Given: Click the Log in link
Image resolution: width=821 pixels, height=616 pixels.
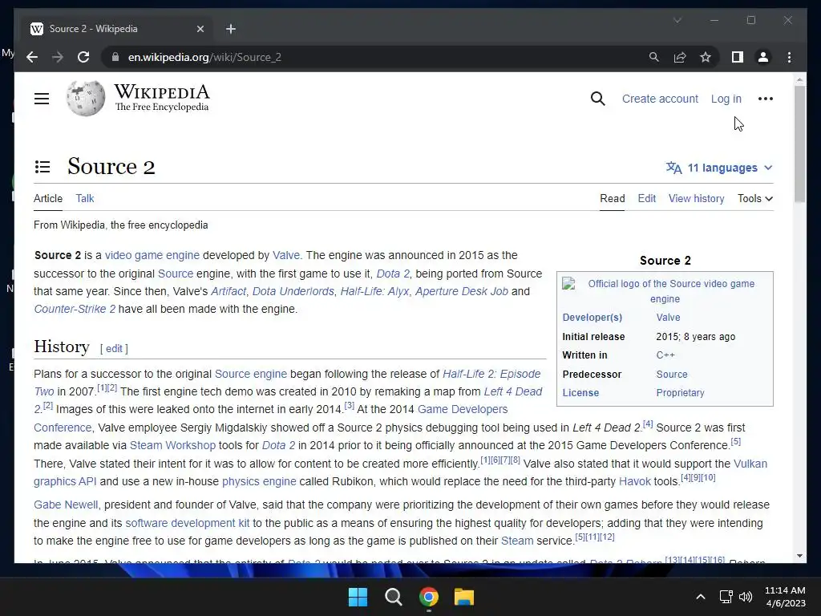Looking at the screenshot, I should pyautogui.click(x=726, y=99).
